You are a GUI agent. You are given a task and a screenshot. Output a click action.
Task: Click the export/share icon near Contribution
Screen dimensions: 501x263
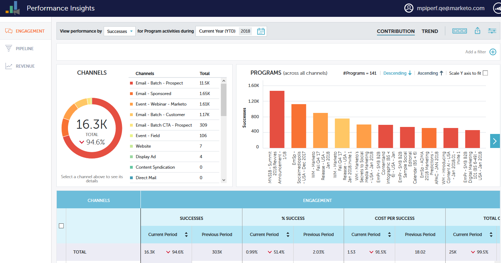click(477, 31)
